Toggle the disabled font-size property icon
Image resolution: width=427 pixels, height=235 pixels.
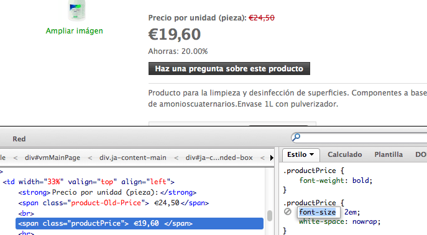288,211
